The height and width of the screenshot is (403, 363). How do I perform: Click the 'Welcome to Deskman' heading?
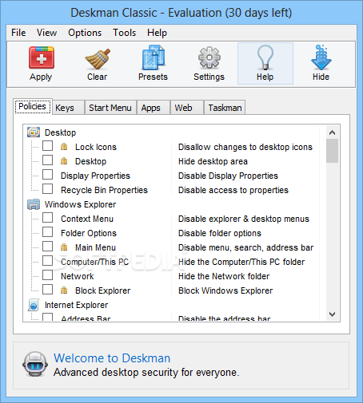click(112, 358)
